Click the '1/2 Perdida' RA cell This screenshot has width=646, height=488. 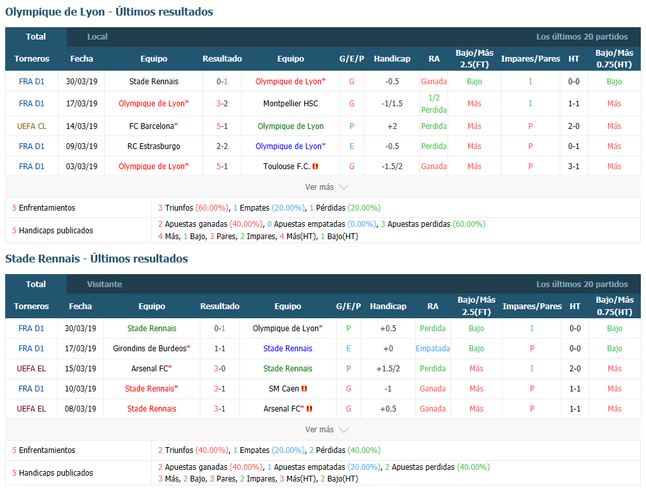(x=434, y=104)
